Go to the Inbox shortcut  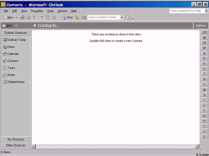tap(9, 47)
